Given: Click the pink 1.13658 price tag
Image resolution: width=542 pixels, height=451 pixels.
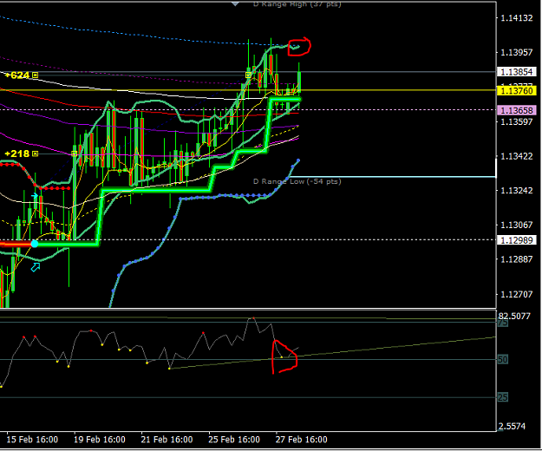Looking at the screenshot, I should tap(517, 110).
